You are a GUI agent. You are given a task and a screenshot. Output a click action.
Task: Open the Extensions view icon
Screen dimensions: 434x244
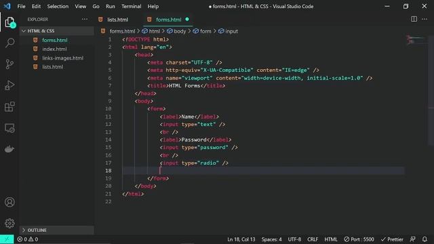(x=9, y=107)
